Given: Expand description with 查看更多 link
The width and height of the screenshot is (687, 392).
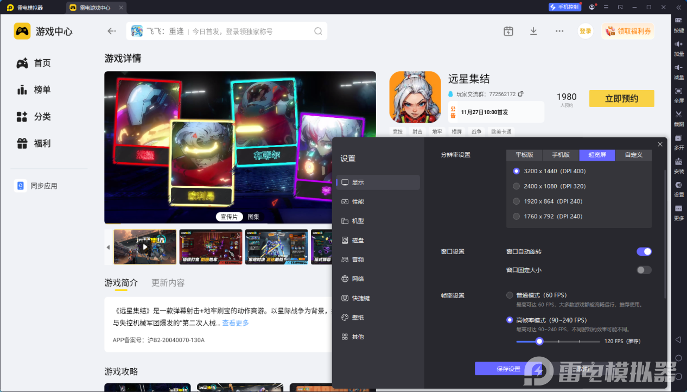Looking at the screenshot, I should coord(236,323).
